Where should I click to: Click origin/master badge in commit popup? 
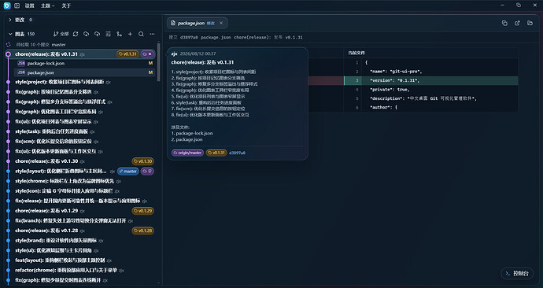(187, 153)
